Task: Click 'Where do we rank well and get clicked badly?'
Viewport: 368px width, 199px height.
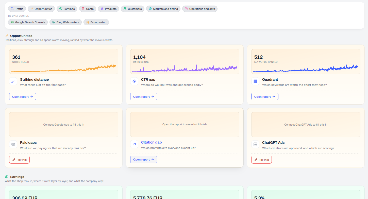Action: [x=172, y=85]
